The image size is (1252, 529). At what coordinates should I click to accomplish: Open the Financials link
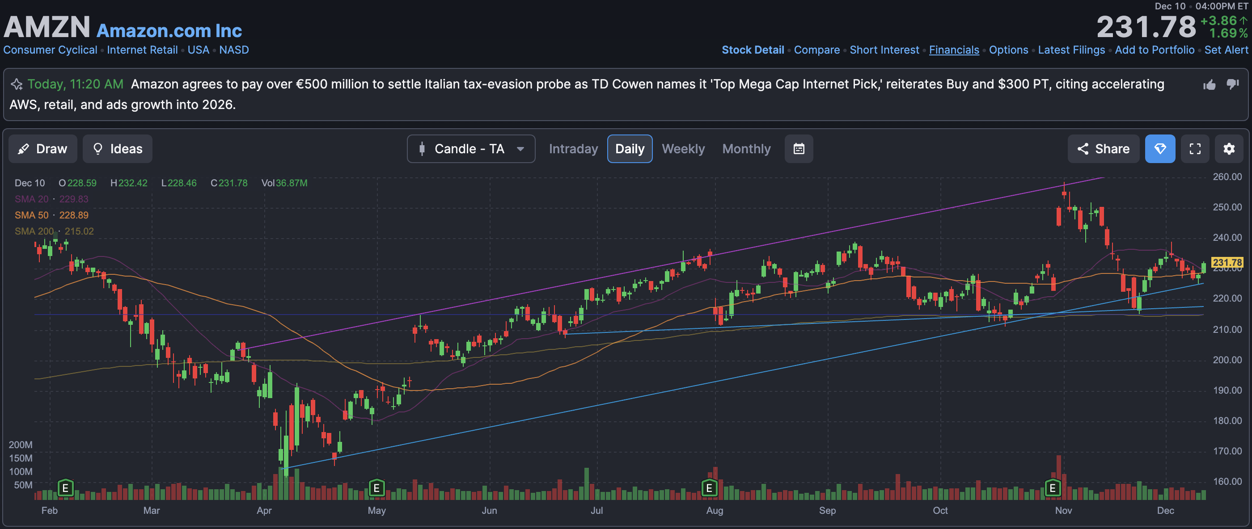[954, 50]
